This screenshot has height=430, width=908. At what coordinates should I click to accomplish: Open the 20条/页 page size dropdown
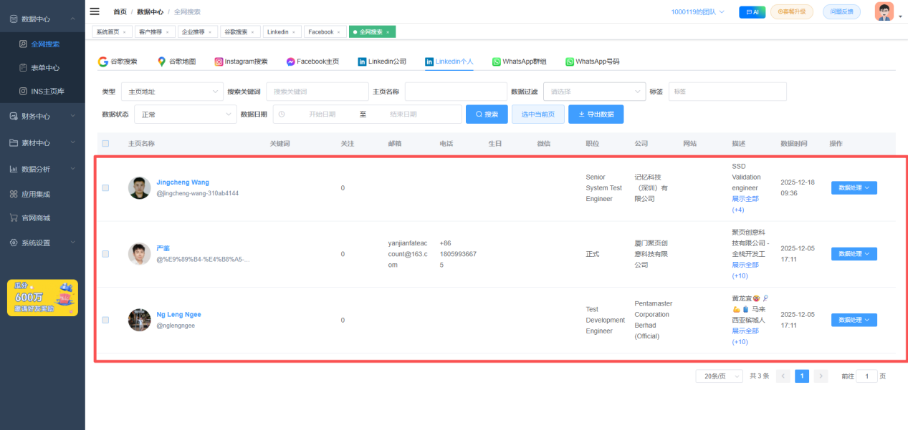[x=718, y=376]
